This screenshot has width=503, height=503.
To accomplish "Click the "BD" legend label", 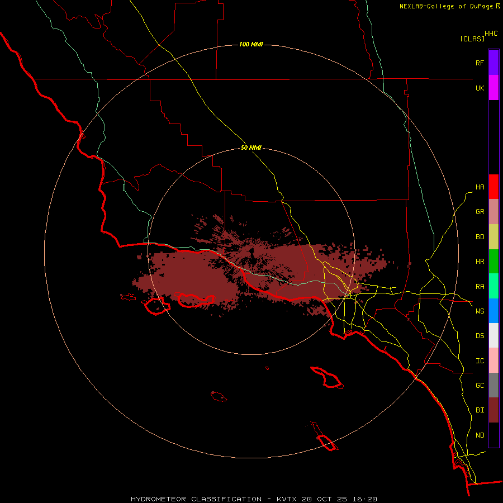I will [480, 237].
